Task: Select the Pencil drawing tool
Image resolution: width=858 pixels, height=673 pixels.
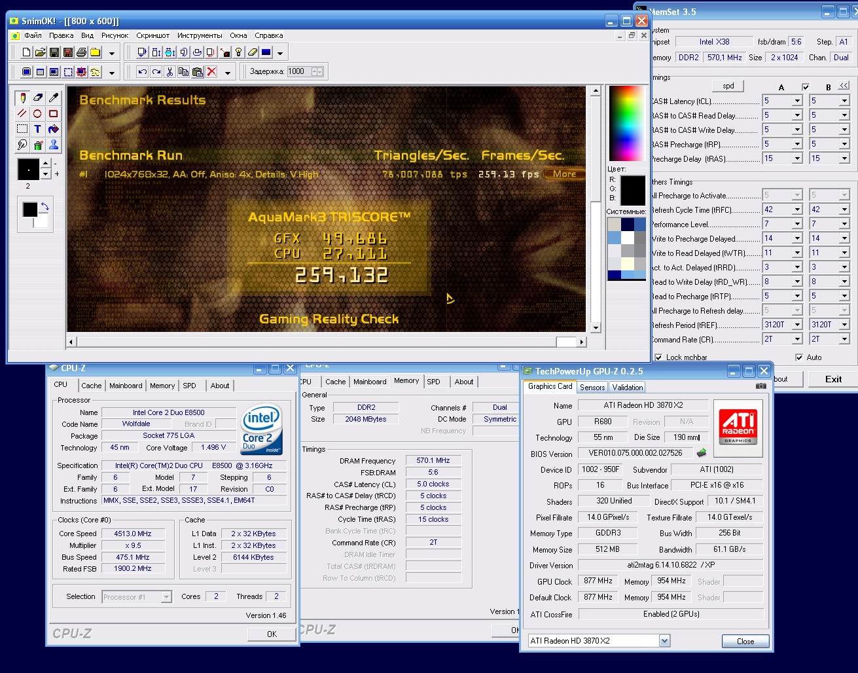Action: [x=22, y=98]
